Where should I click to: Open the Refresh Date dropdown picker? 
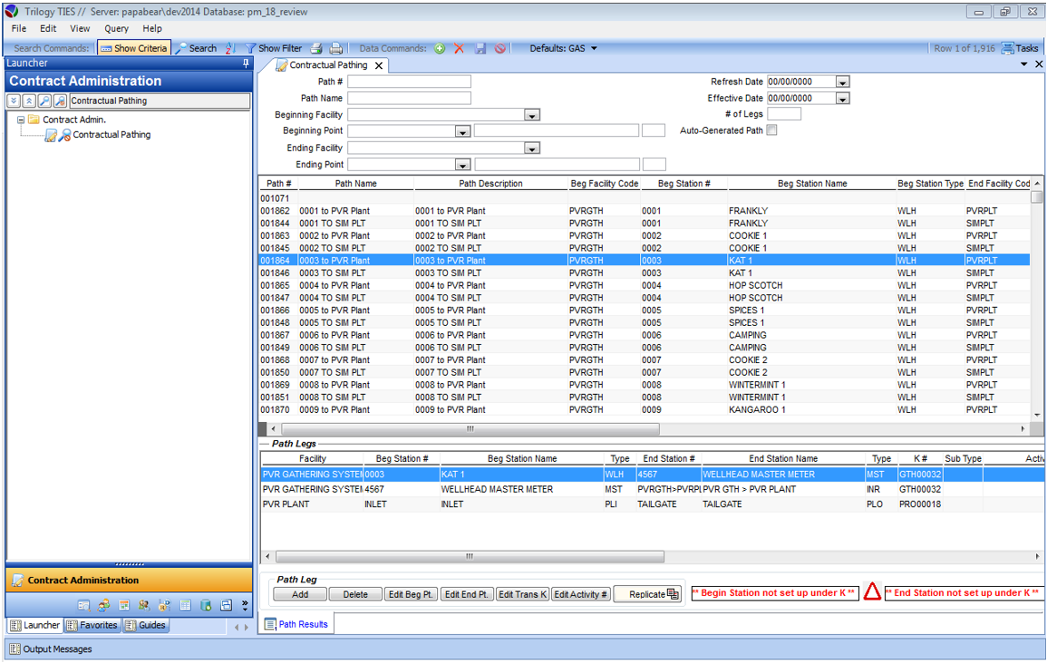[x=842, y=82]
